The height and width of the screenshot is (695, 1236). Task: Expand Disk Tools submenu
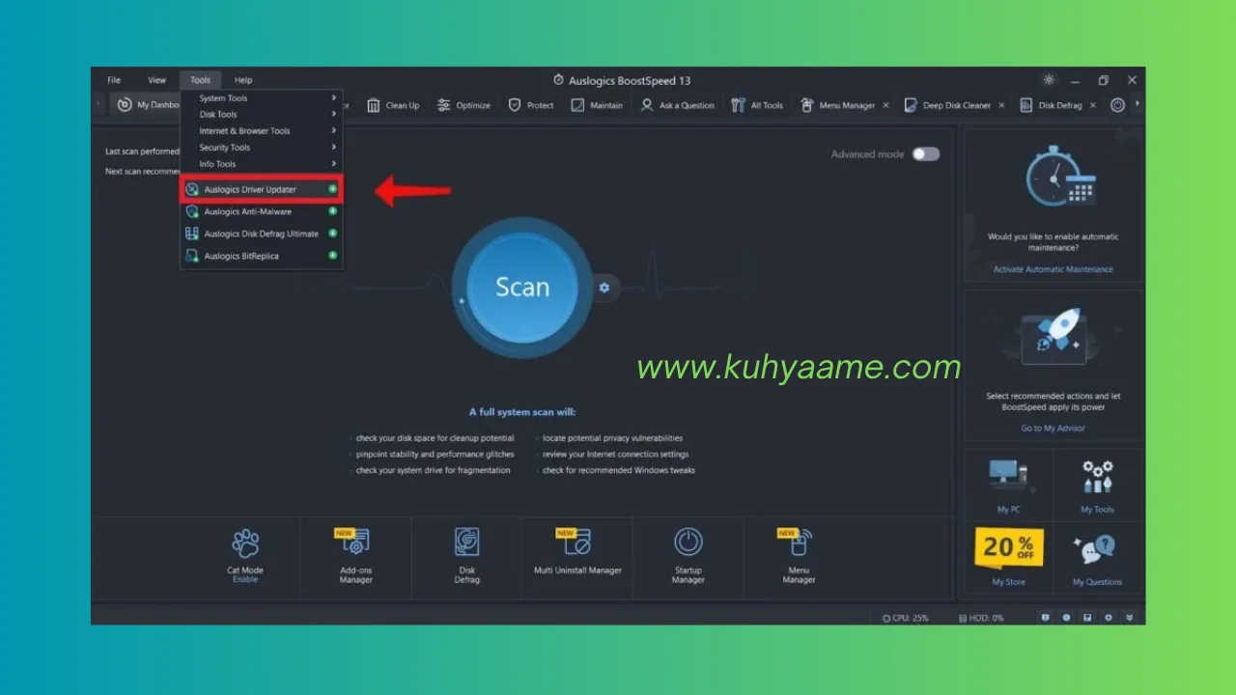coord(262,115)
